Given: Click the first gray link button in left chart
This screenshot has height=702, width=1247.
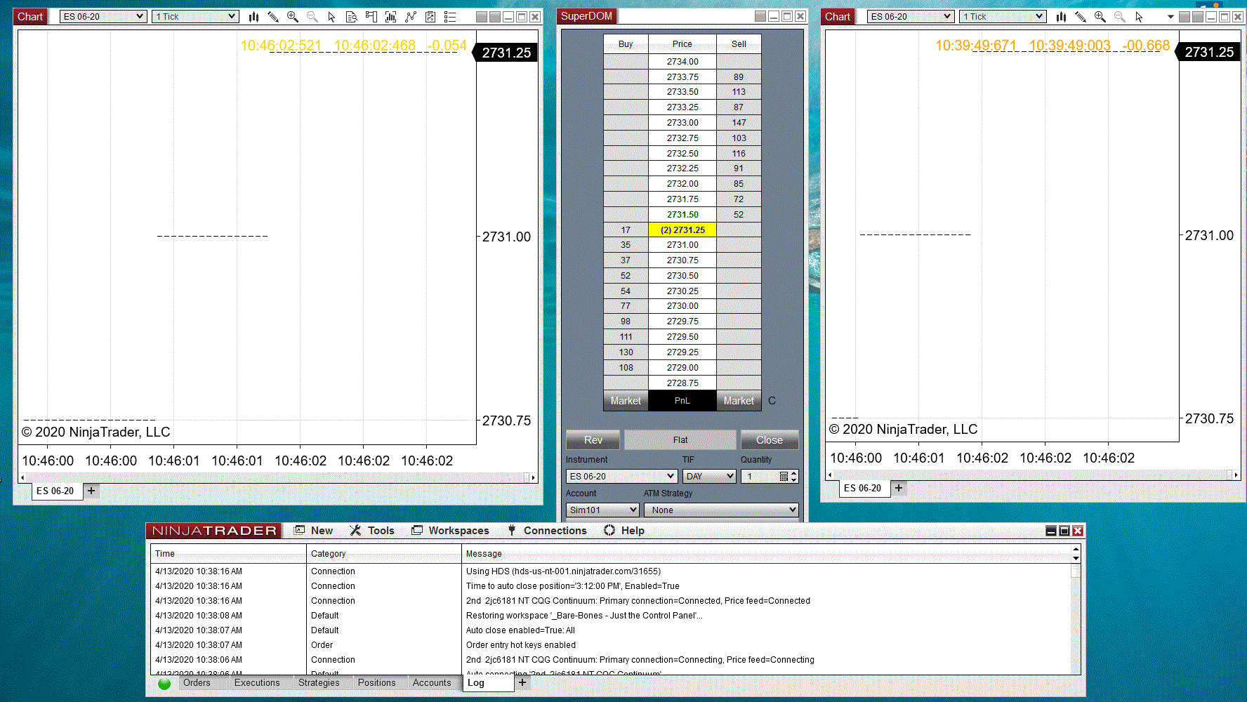Looking at the screenshot, I should point(482,17).
